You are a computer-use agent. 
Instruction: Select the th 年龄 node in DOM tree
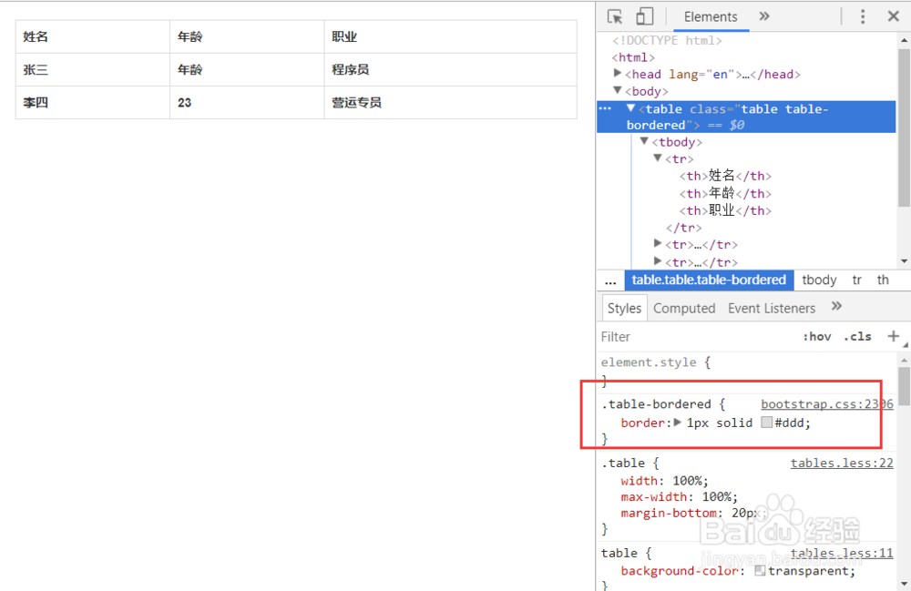point(726,193)
